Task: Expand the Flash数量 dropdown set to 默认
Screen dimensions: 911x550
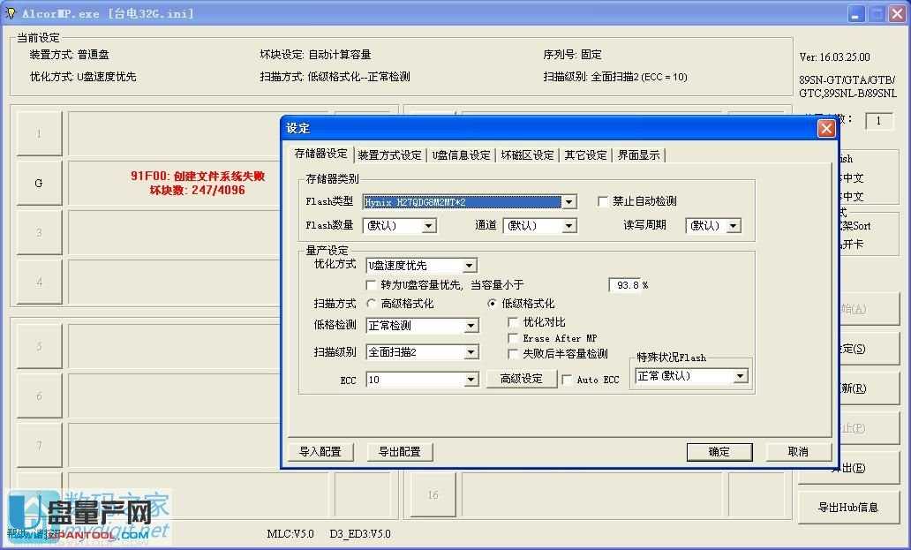Action: tap(428, 225)
